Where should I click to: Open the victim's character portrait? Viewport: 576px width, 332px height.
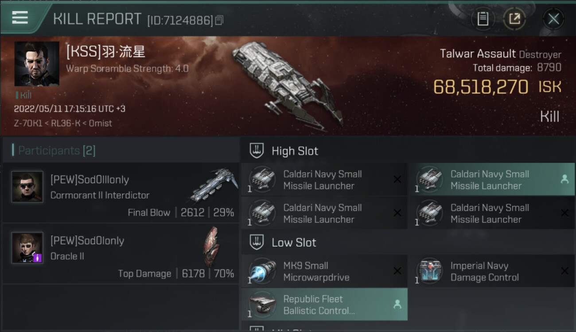[x=37, y=64]
